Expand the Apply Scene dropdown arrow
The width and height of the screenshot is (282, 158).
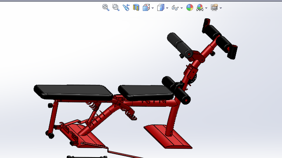(x=206, y=8)
